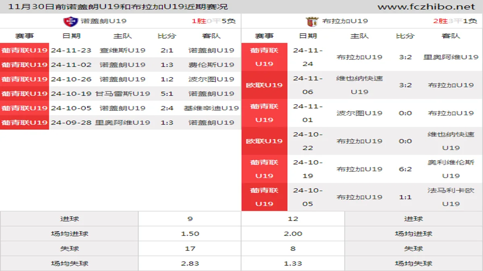Click the 6:2 score in the right table
The image size is (483, 271).
[405, 169]
